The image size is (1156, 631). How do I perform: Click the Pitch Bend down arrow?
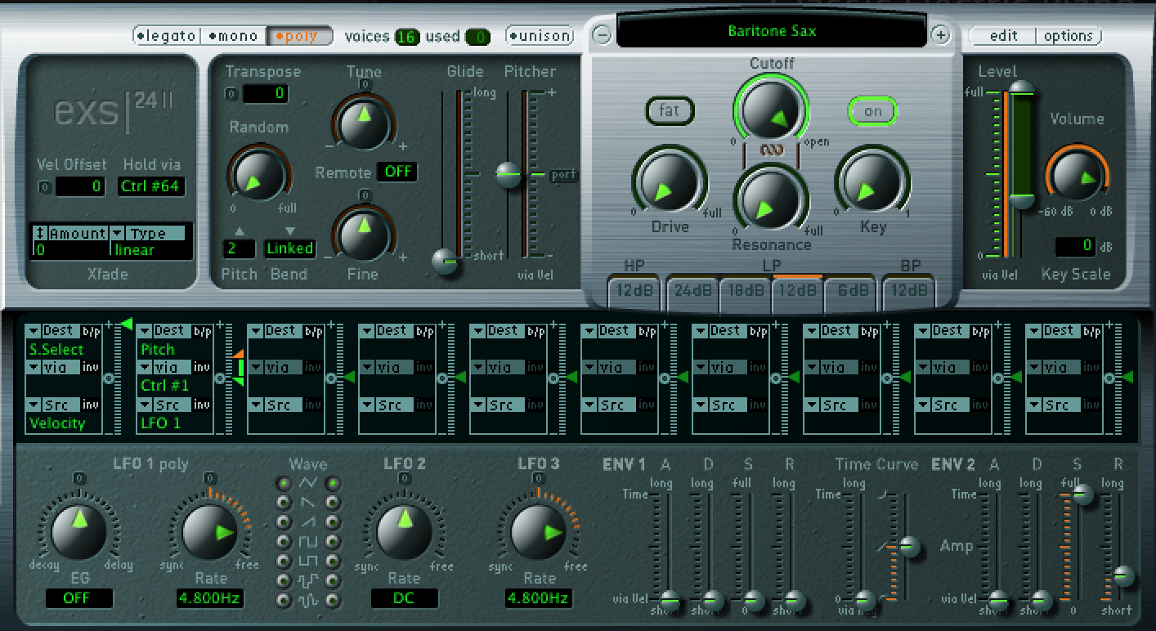point(290,230)
